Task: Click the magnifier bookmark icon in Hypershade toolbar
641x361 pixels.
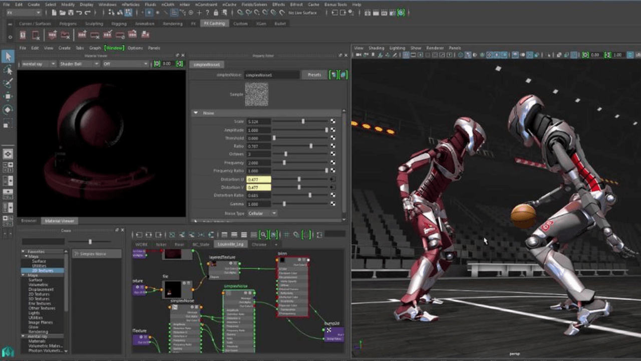Action: coord(262,234)
